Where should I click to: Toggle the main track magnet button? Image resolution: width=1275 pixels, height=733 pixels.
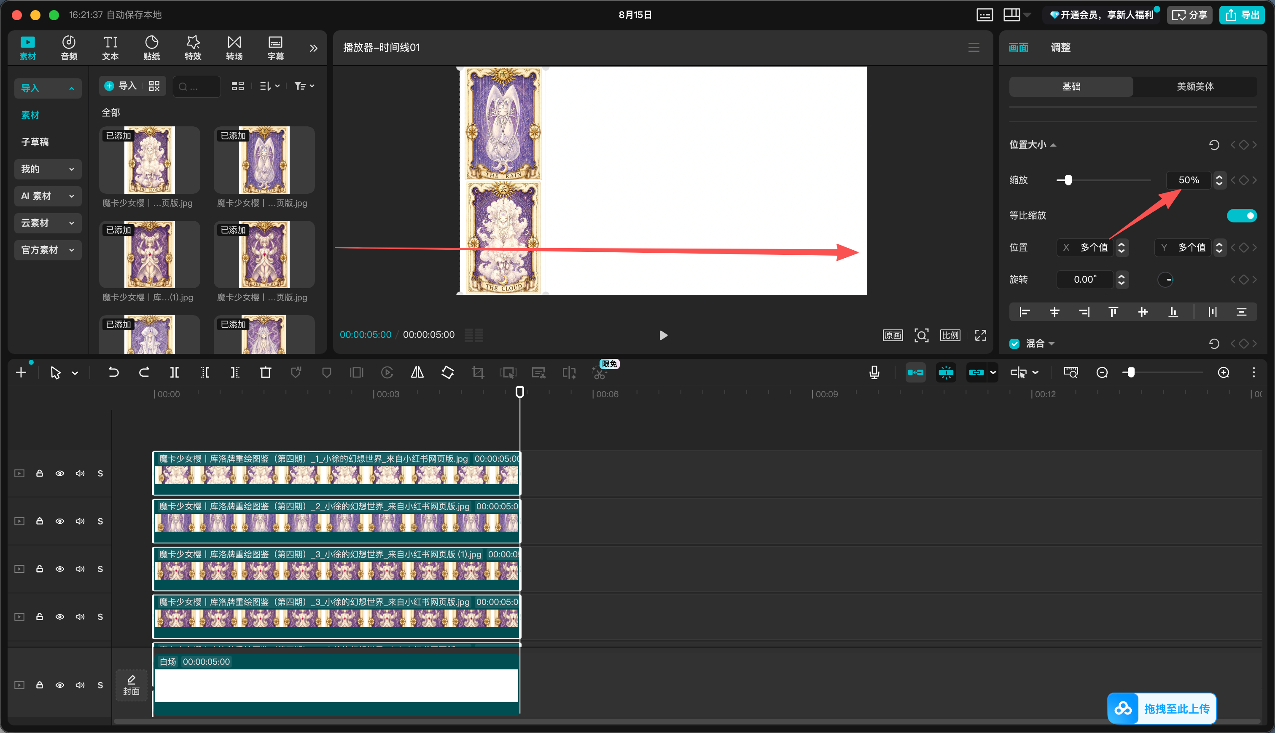pyautogui.click(x=915, y=372)
